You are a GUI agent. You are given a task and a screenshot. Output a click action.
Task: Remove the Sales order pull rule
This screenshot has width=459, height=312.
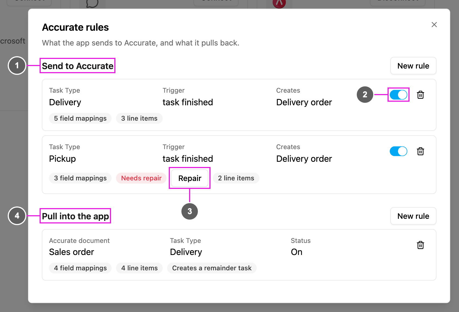pyautogui.click(x=420, y=245)
